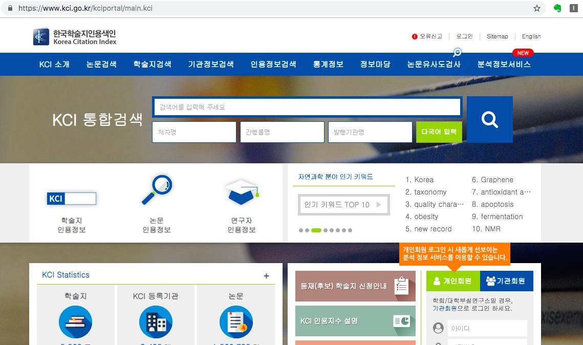Click the 발행기관명 input field
Screen dimensions: 583x345
point(370,132)
